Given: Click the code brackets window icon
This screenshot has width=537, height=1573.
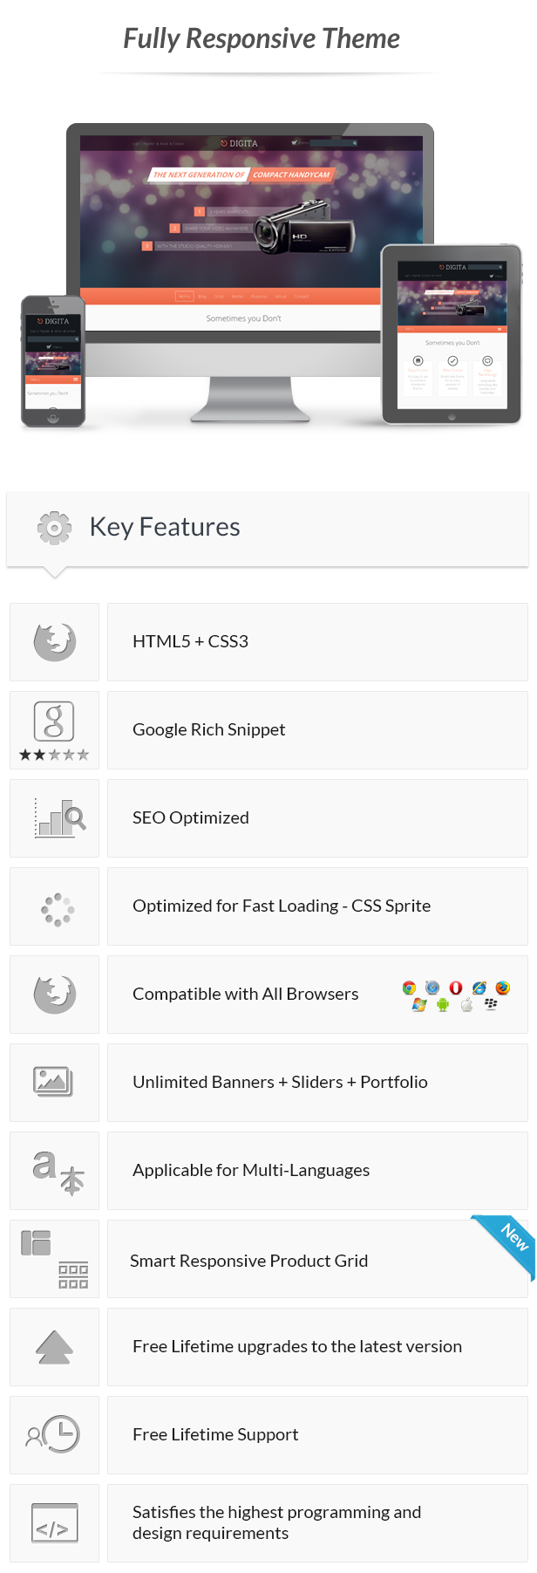Looking at the screenshot, I should (54, 1522).
